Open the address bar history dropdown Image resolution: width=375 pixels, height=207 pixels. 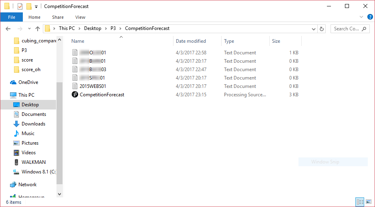point(314,29)
